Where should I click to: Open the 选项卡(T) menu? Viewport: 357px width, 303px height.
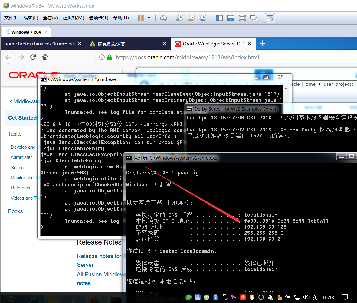(98, 18)
